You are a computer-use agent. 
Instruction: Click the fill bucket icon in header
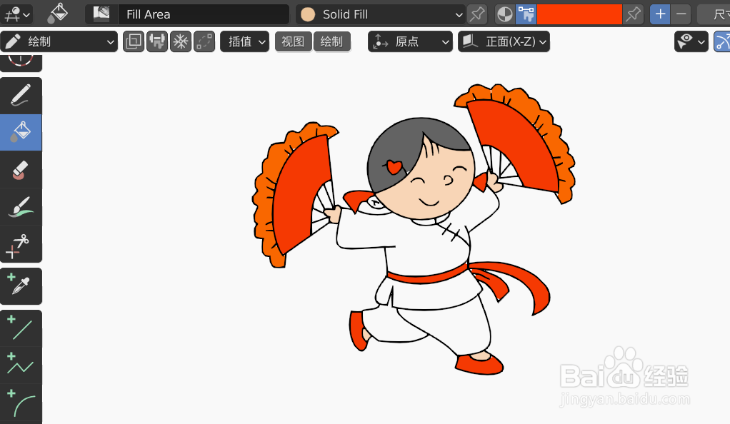click(57, 14)
